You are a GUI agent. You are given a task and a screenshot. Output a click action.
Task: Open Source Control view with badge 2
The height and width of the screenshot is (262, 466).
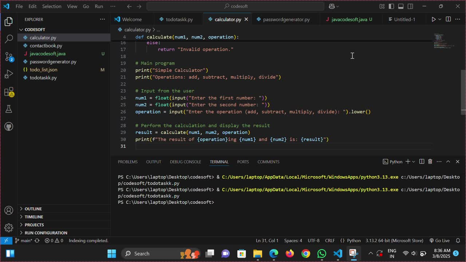[9, 56]
